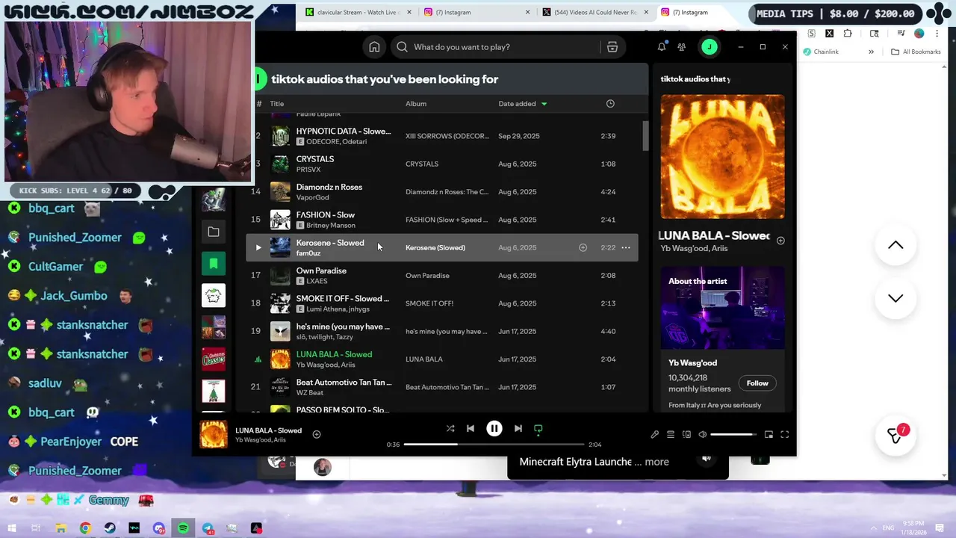Open Chrome extensions puzzle icon
Screen dimensions: 956x538
[x=848, y=34]
